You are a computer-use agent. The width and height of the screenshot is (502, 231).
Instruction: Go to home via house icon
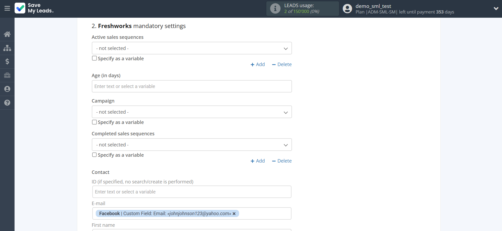pyautogui.click(x=7, y=34)
